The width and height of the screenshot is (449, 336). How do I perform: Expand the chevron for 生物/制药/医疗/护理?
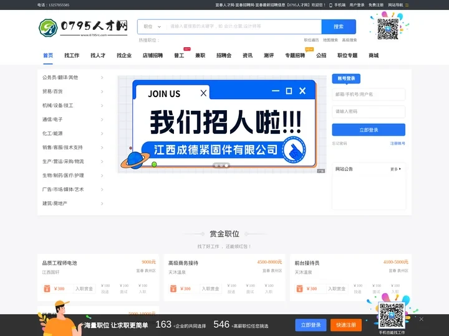pyautogui.click(x=102, y=175)
